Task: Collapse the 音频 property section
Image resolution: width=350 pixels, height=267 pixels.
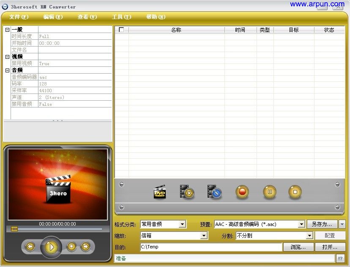Action: point(8,70)
